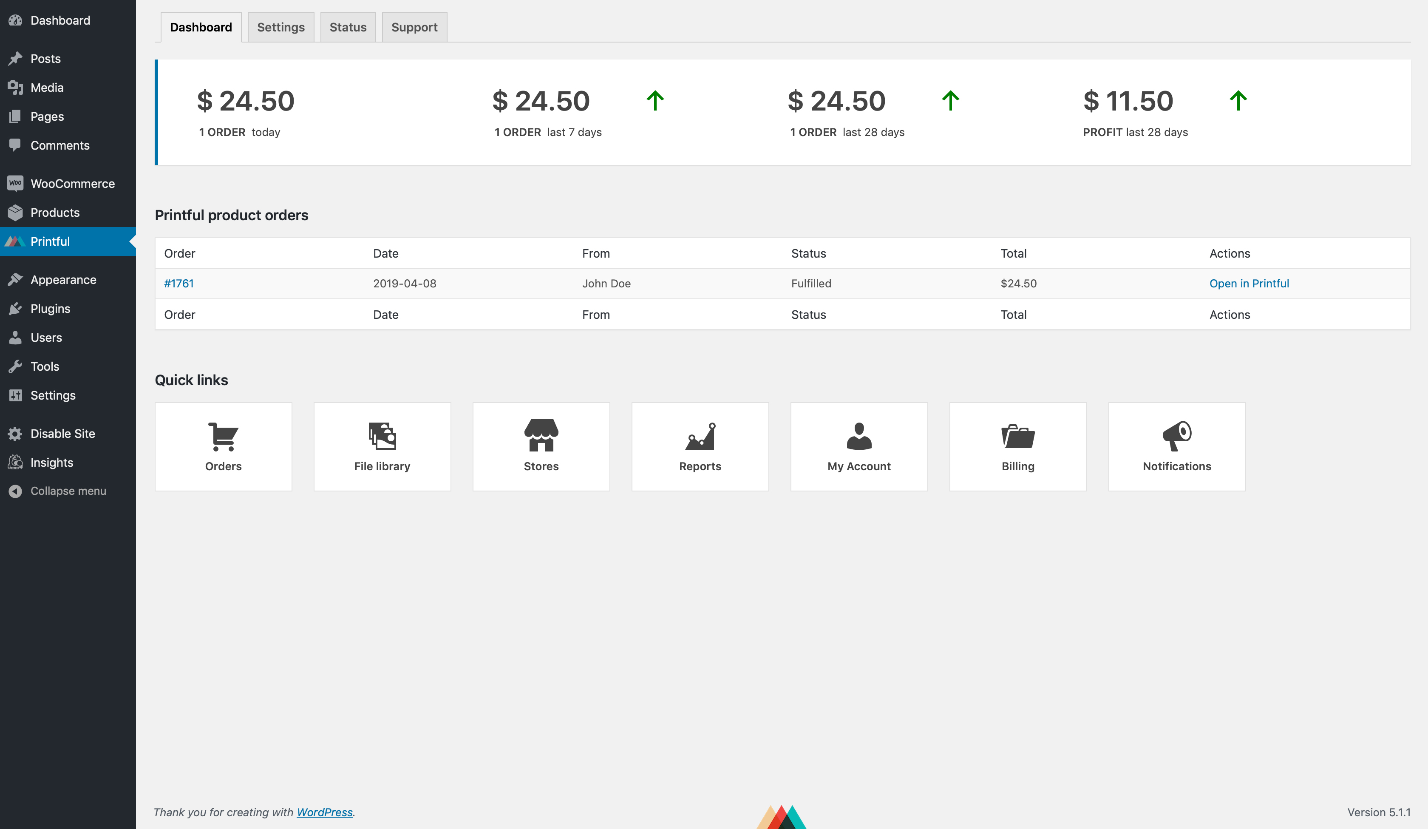Click the My Account person icon
Image resolution: width=1428 pixels, height=829 pixels.
coord(859,436)
